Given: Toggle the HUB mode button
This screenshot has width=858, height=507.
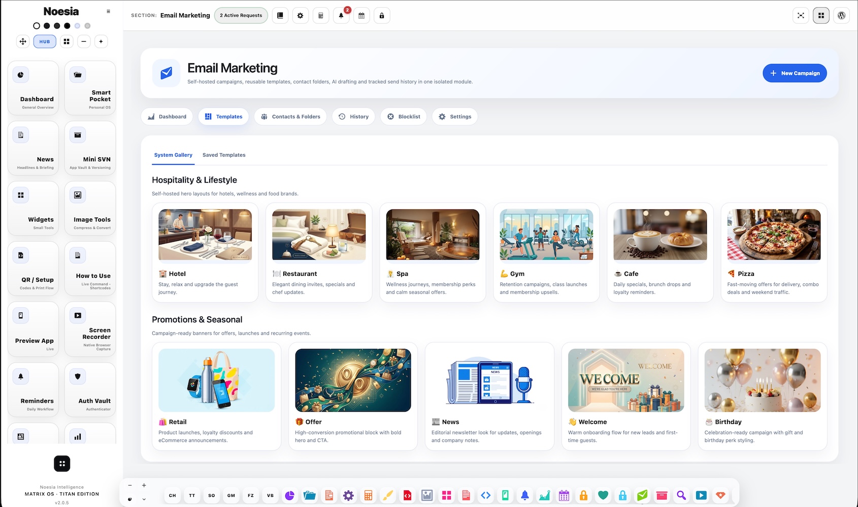Looking at the screenshot, I should point(45,42).
